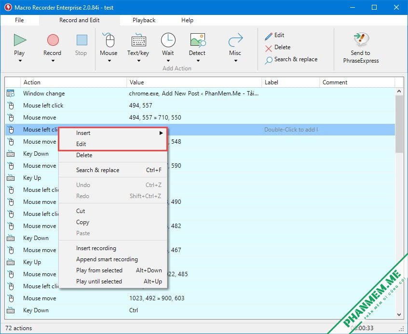Screen dimensions: 408x334
Task: Switch to the Playback tab
Action: (144, 20)
